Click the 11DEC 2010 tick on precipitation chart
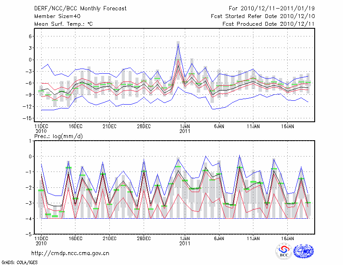Image resolution: width=343 pixels, height=265 pixels. tap(41, 240)
